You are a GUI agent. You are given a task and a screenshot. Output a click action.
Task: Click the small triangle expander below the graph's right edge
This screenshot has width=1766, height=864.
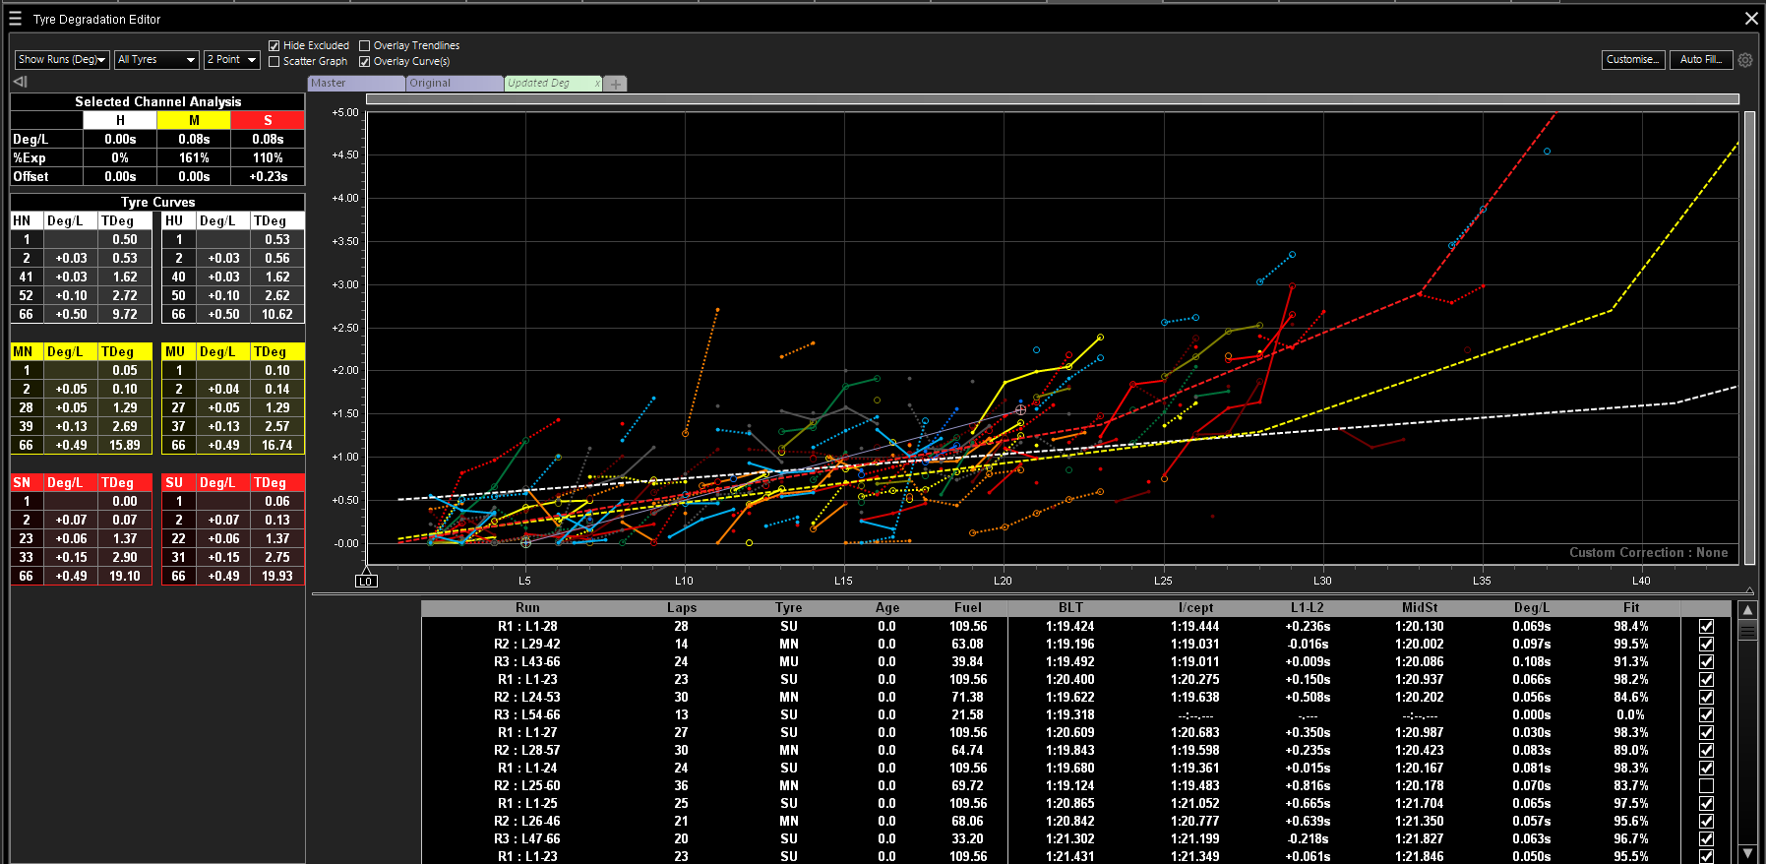(x=1749, y=590)
